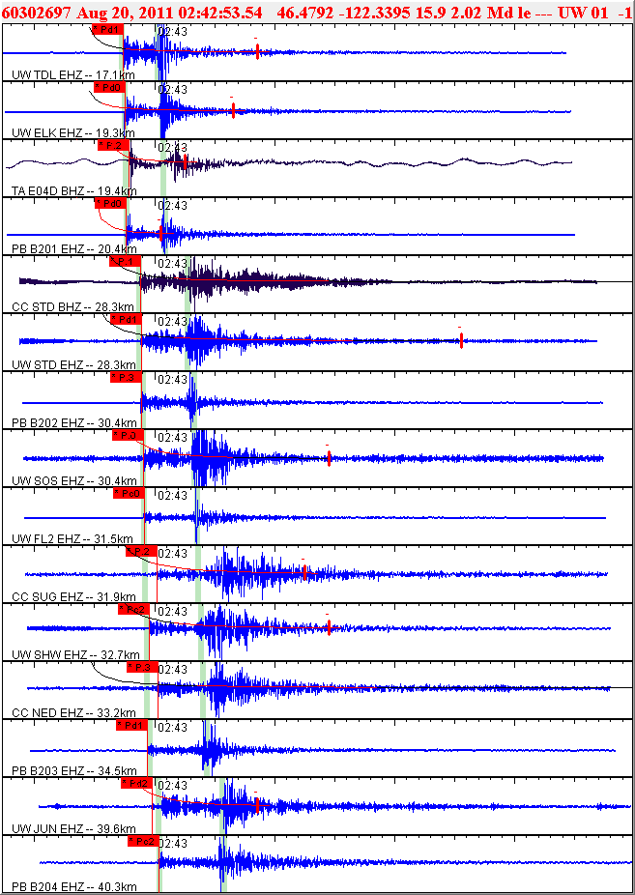Click the 02:43 time label on UW SOS trace
This screenshot has height=895, width=635.
pos(172,438)
